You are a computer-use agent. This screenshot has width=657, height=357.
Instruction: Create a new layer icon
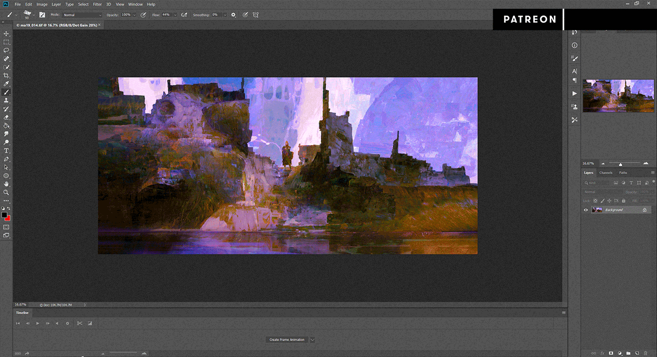(x=637, y=353)
